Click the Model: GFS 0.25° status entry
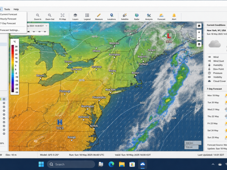 (49, 155)
